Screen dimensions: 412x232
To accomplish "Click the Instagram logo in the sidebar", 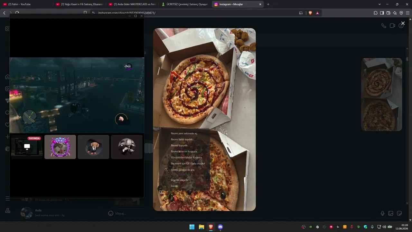I will coord(8,28).
